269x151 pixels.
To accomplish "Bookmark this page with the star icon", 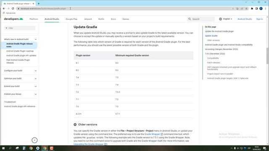I will 247,8.
